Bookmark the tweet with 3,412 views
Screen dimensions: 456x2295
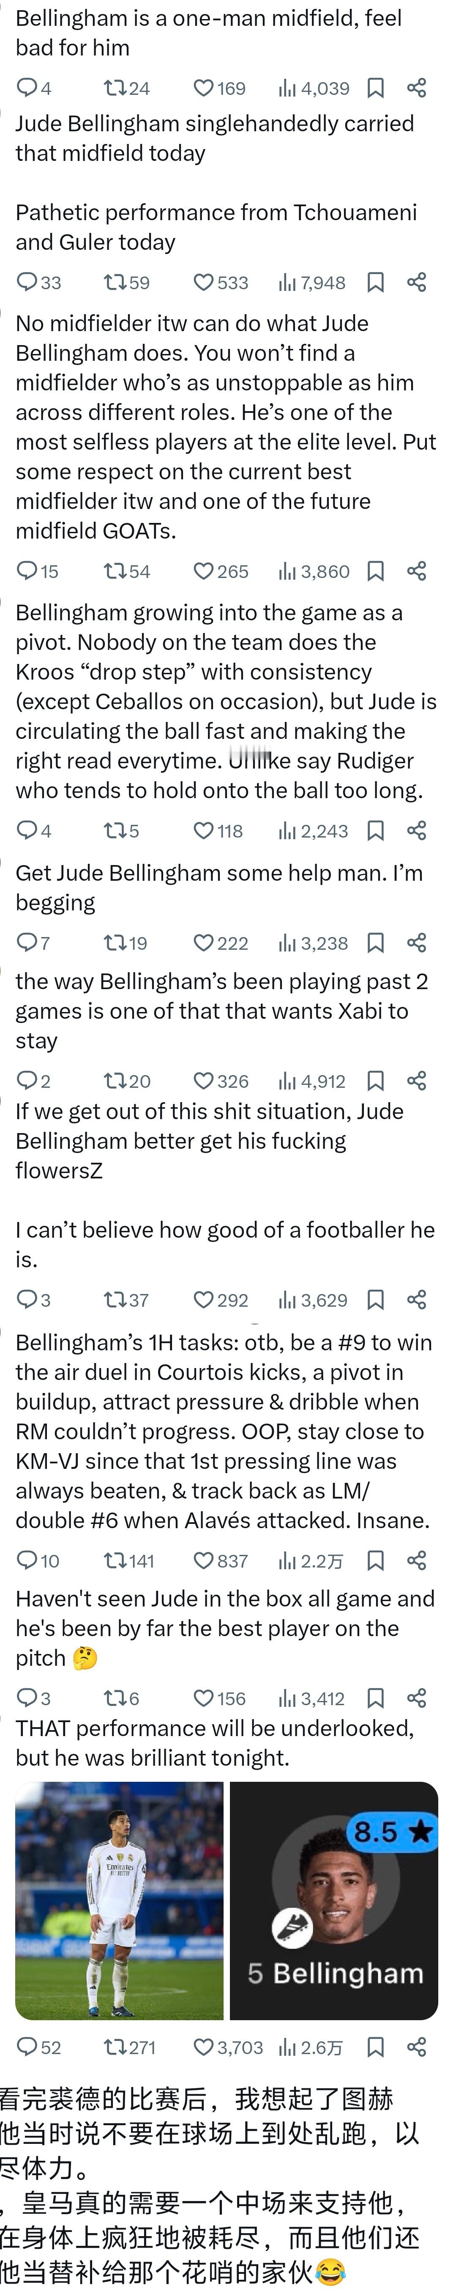point(376,1699)
